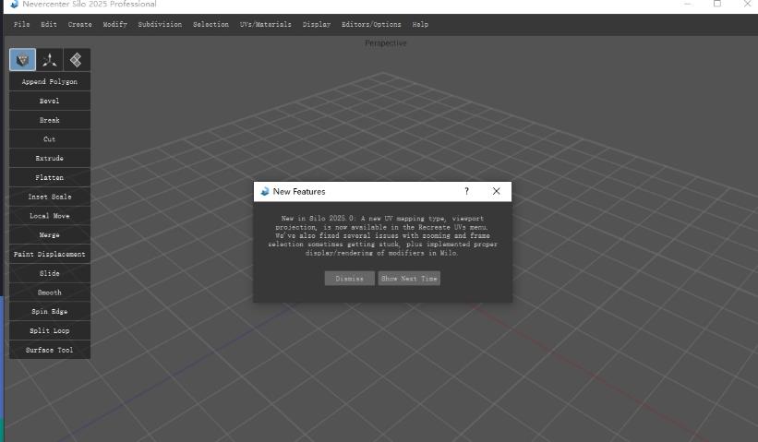This screenshot has width=758, height=442.
Task: Open the Selection menu
Action: [x=211, y=24]
